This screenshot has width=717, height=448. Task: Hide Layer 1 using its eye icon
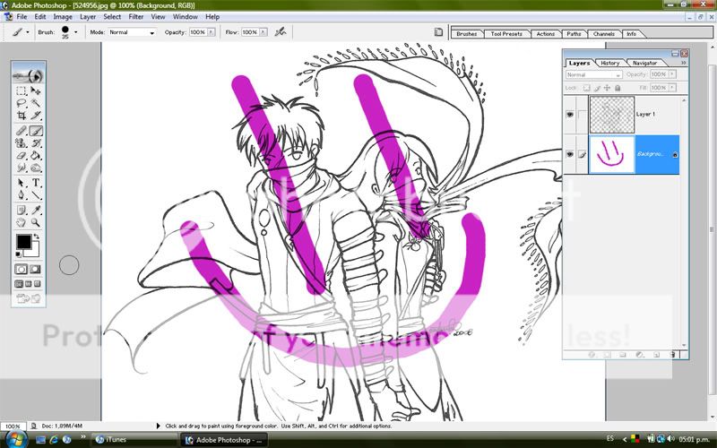click(x=571, y=115)
